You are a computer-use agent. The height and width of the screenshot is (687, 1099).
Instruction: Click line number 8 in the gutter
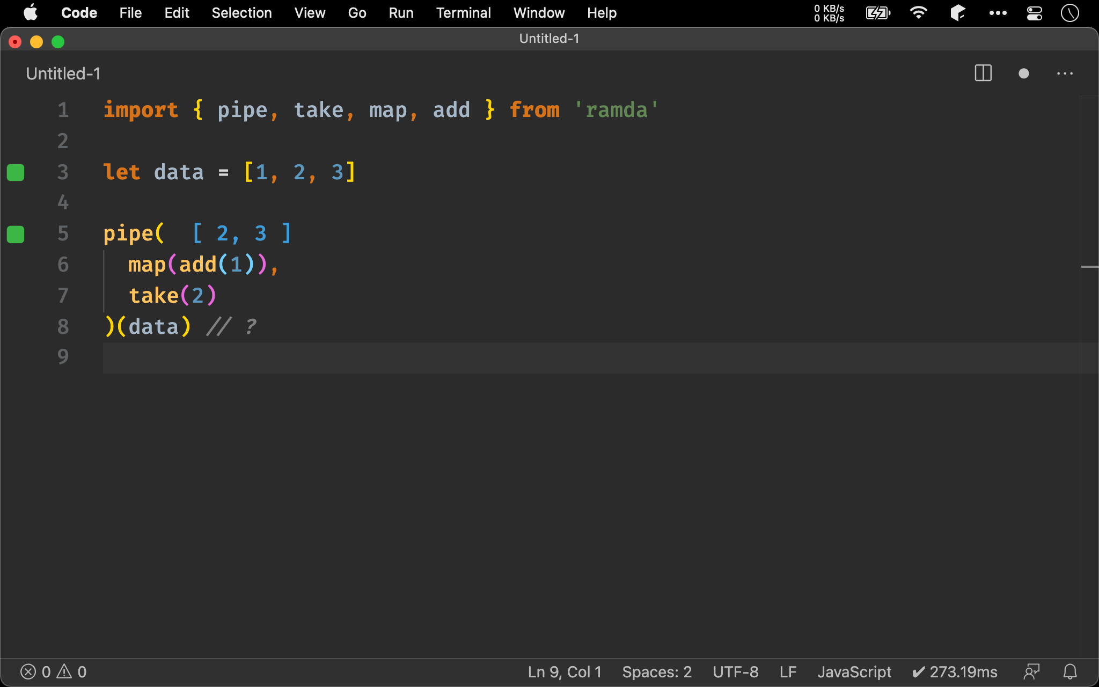(x=63, y=326)
